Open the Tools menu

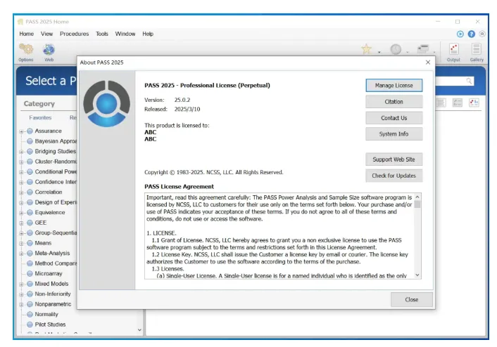click(102, 34)
